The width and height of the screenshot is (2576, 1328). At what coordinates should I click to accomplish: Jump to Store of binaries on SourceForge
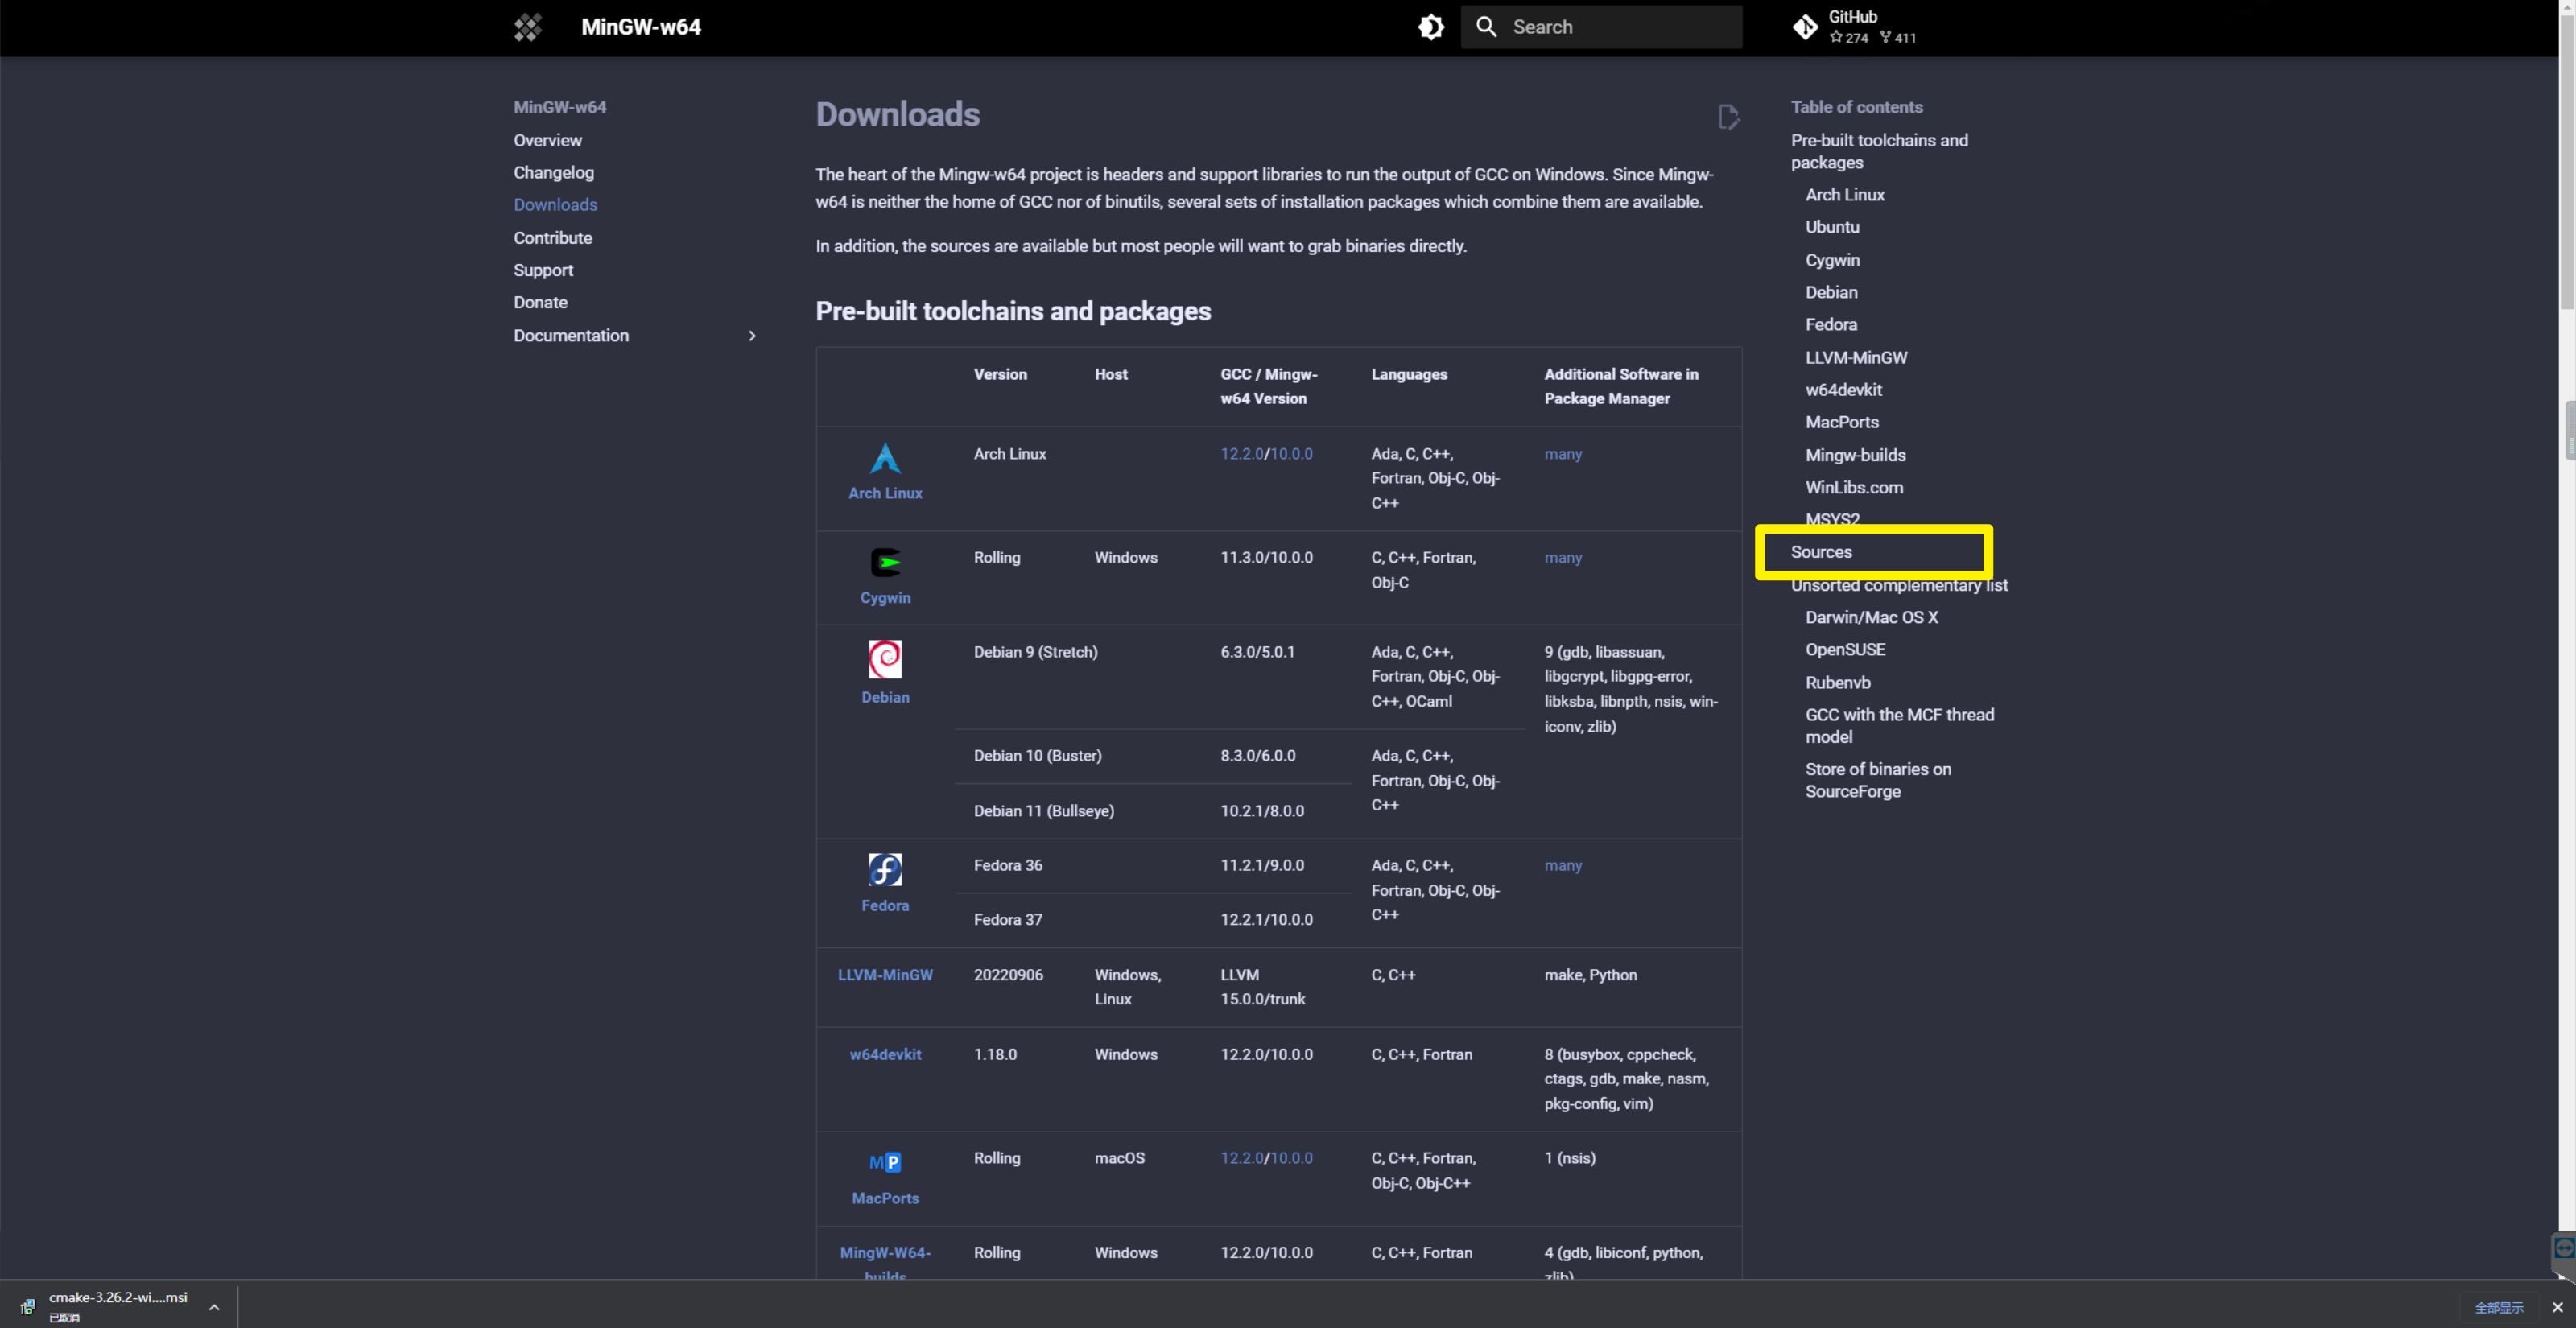(x=1877, y=780)
